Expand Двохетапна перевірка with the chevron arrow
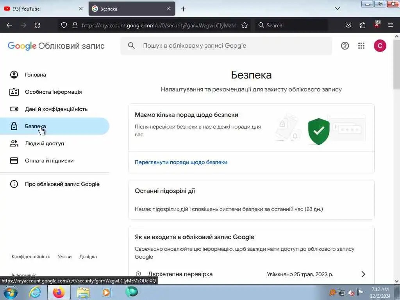The image size is (400, 300). (363, 274)
